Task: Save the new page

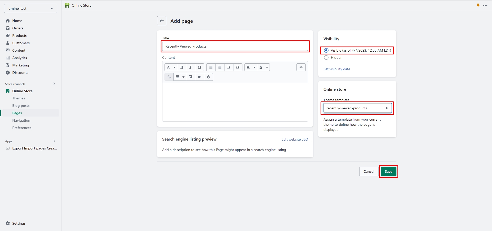Action: (388, 171)
